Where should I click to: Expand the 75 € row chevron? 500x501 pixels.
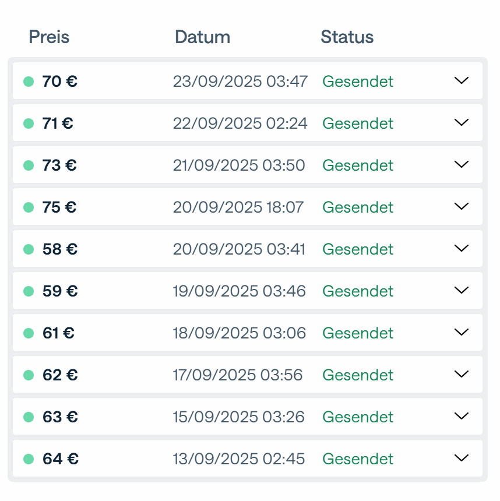click(461, 207)
